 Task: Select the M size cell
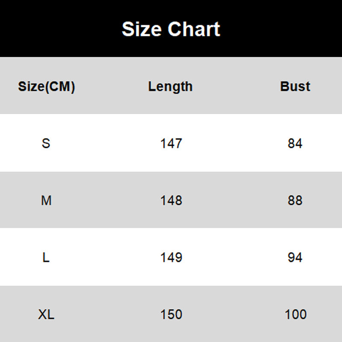tap(46, 200)
